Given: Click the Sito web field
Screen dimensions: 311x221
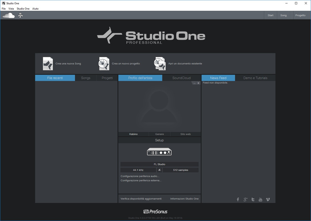Looking at the screenshot, I should (185, 134).
